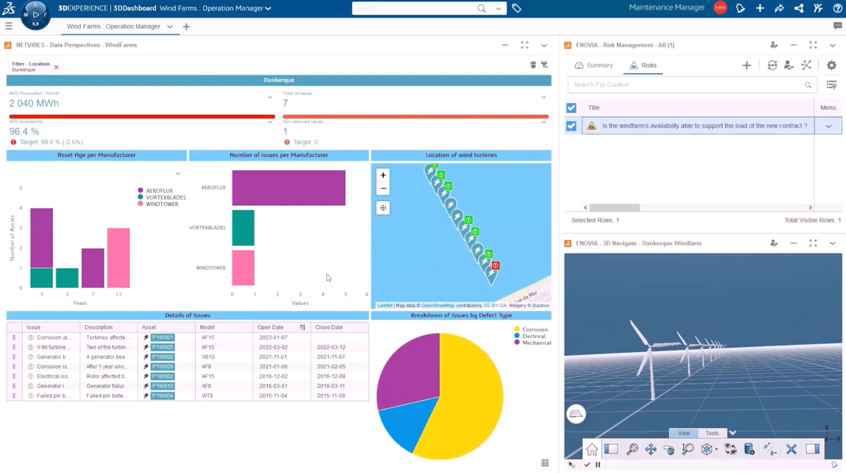Expand the Total of issues dropdown
The image size is (846, 473).
[x=543, y=97]
